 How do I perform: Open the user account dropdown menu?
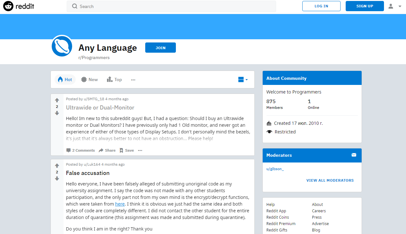395,6
